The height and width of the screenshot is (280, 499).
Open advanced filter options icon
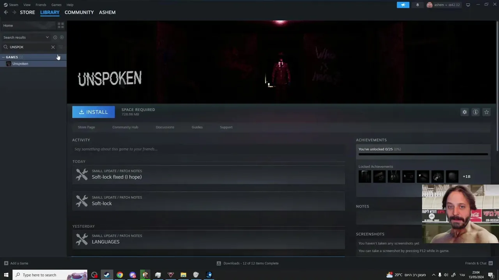[60, 47]
